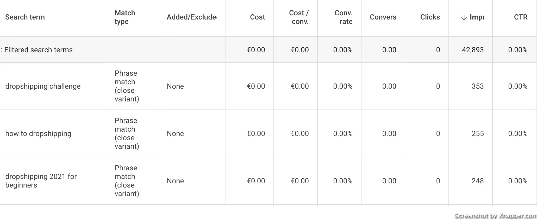The image size is (537, 219).
Task: Click Phrase match cell for dropshipping challenge
Action: [127, 86]
